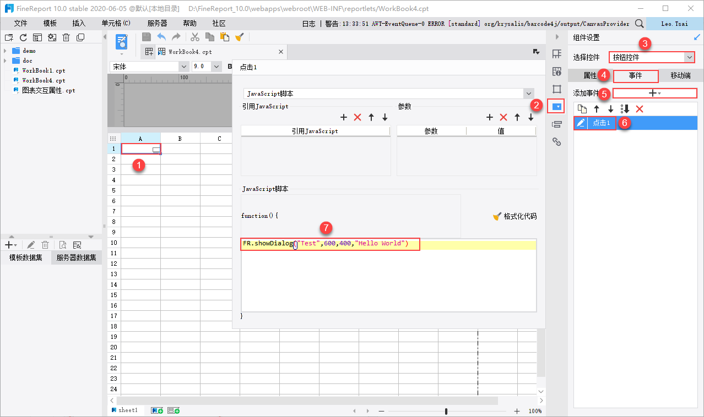Delete referenced JavaScript with red X
Screen dimensions: 704x417
tap(357, 117)
